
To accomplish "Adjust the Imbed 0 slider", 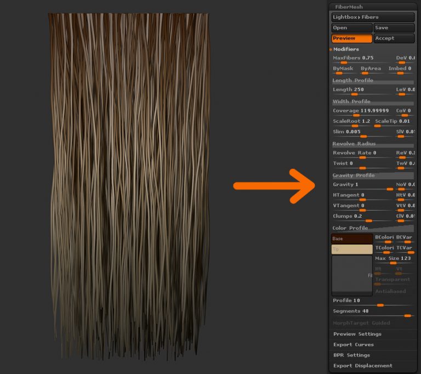I will tap(400, 70).
